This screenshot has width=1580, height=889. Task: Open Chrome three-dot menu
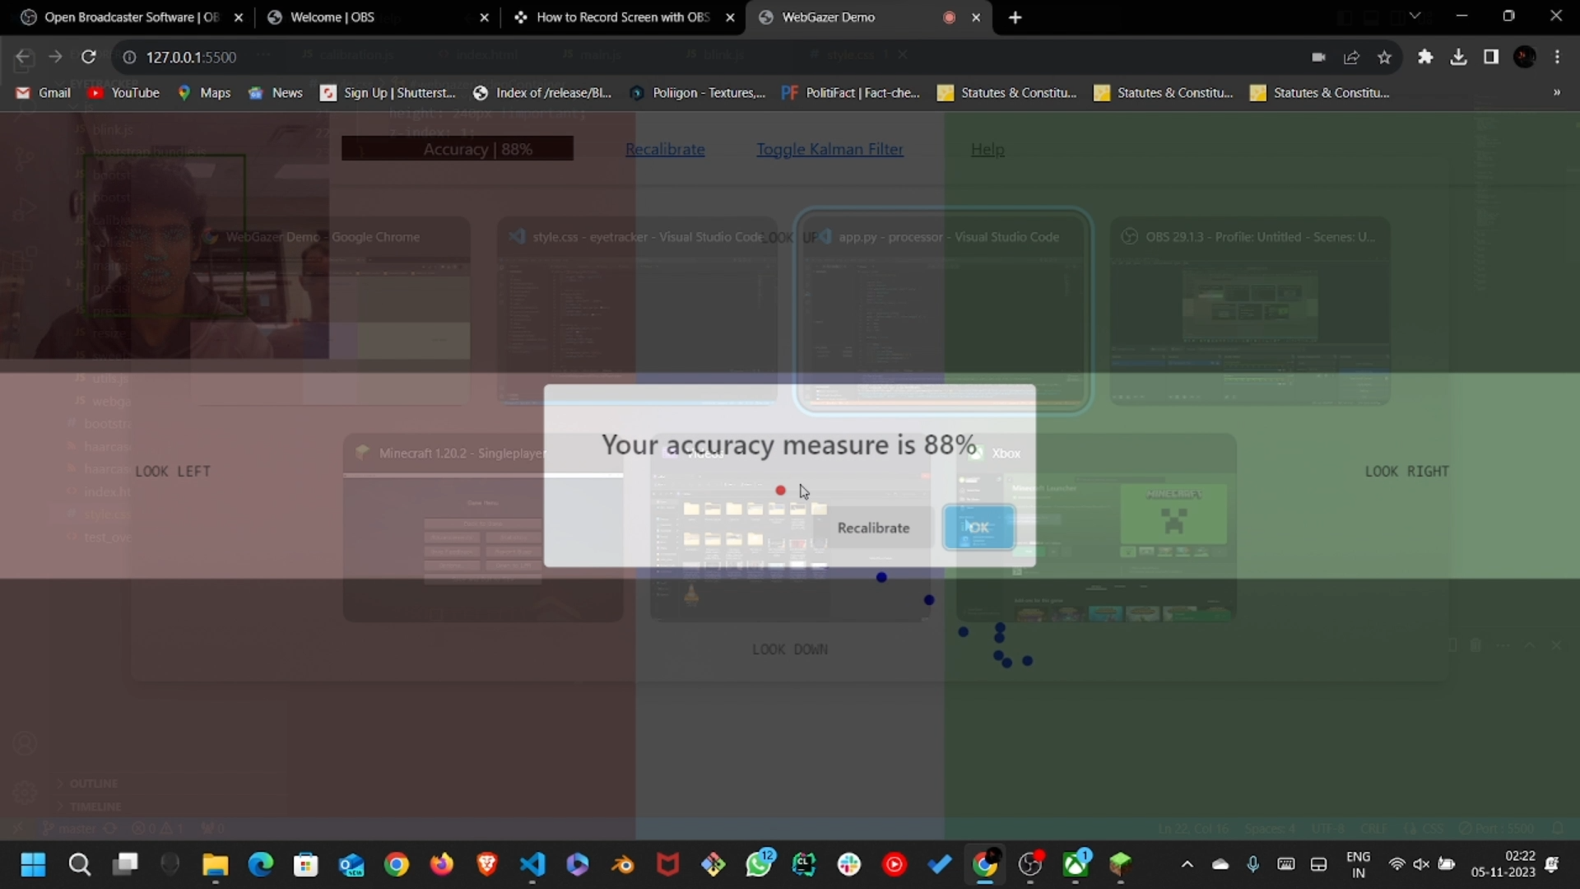tap(1557, 57)
